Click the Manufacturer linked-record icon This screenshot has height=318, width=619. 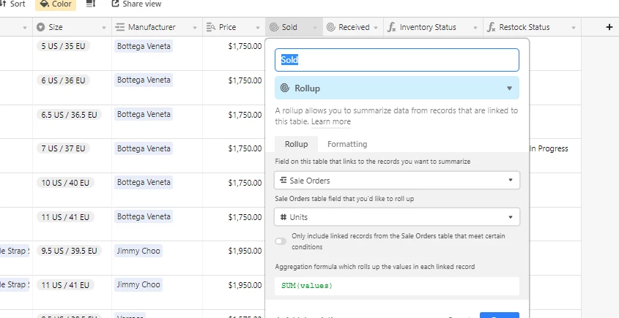click(x=119, y=27)
